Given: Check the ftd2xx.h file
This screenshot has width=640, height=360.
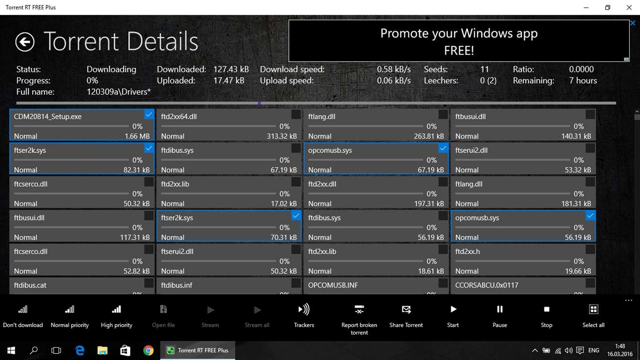Looking at the screenshot, I should point(590,250).
